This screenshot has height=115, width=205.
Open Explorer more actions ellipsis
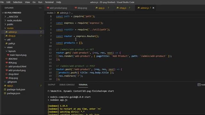pos(40,8)
